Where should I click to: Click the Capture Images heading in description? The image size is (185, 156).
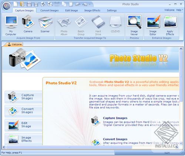(115, 118)
